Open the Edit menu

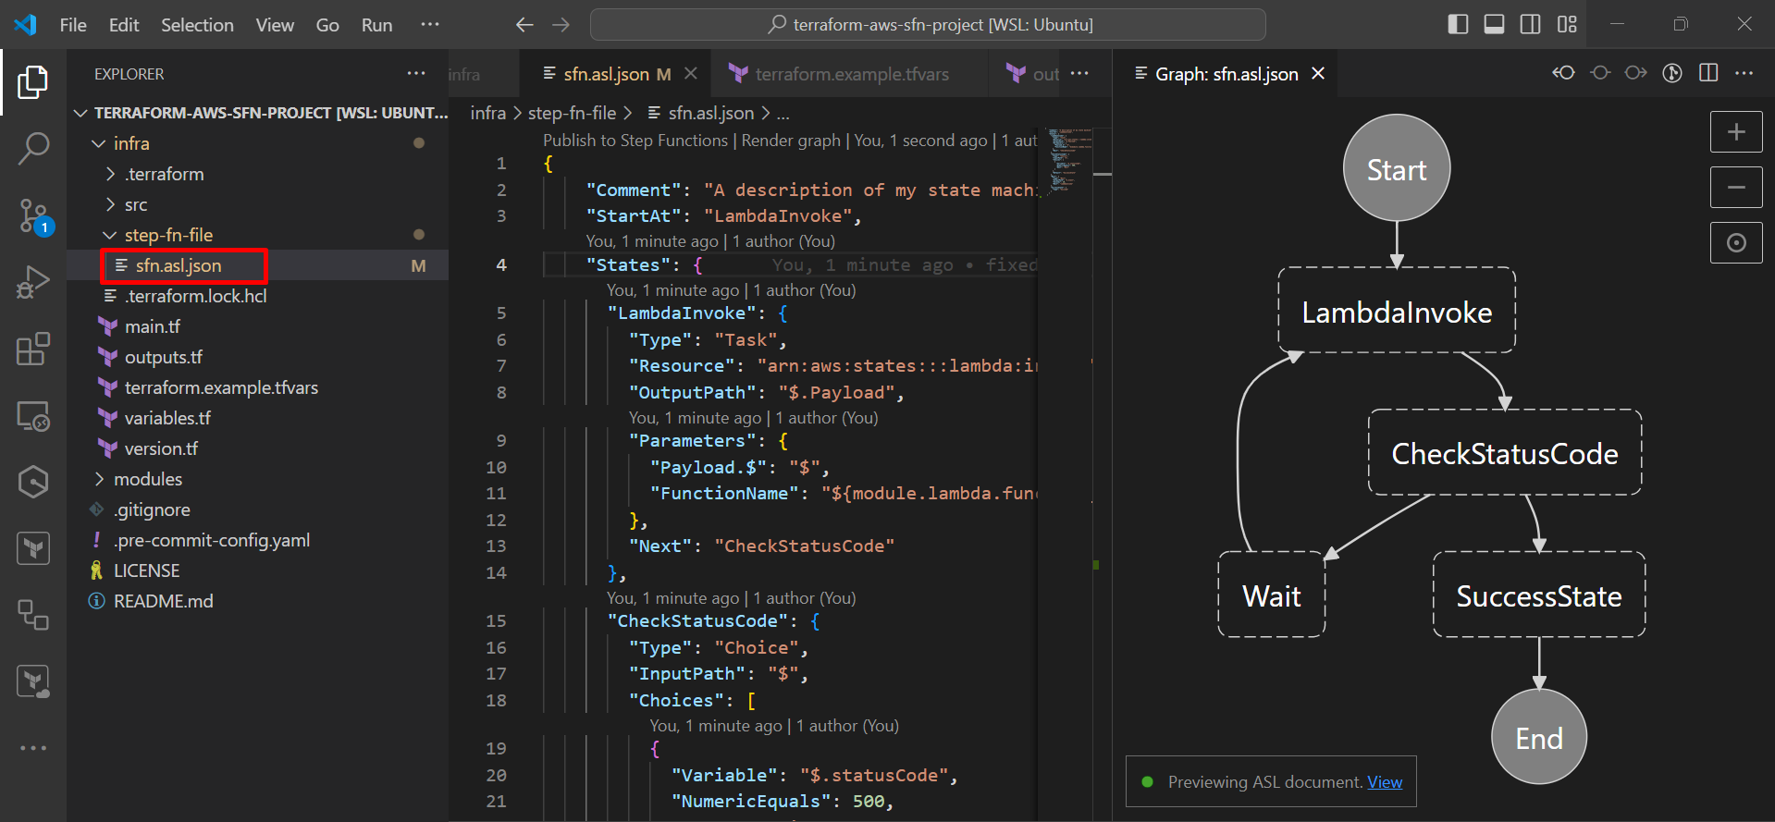click(x=124, y=25)
